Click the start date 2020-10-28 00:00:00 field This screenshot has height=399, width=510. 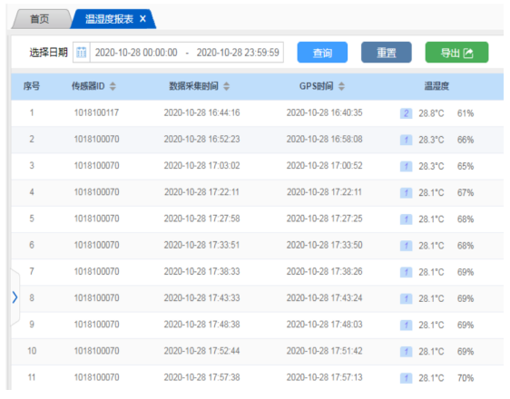coord(136,53)
